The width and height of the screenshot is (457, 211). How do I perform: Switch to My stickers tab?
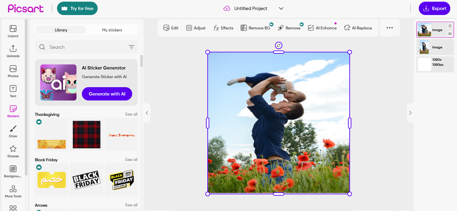point(112,30)
